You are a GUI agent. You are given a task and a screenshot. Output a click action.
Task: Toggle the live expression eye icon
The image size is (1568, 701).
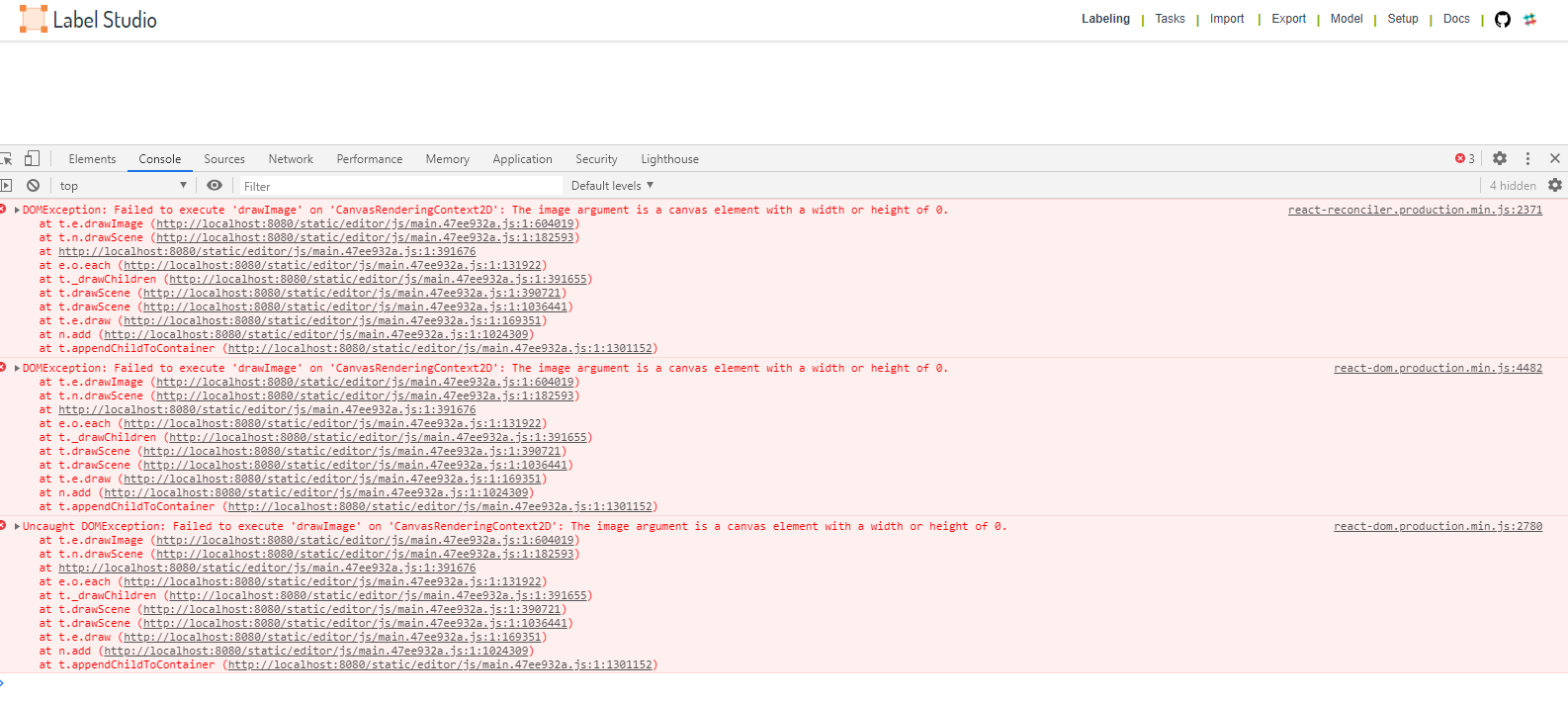[x=215, y=185]
